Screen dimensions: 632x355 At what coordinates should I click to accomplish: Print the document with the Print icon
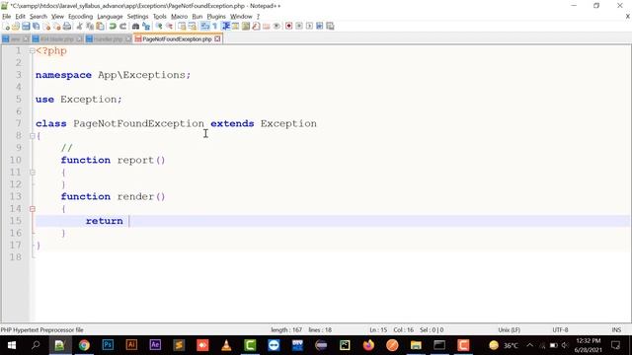(x=67, y=27)
